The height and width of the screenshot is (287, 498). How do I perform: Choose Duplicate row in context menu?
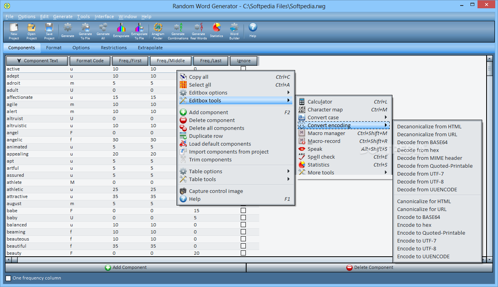pos(236,136)
